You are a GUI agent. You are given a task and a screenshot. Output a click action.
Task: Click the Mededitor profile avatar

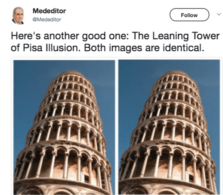(18, 15)
